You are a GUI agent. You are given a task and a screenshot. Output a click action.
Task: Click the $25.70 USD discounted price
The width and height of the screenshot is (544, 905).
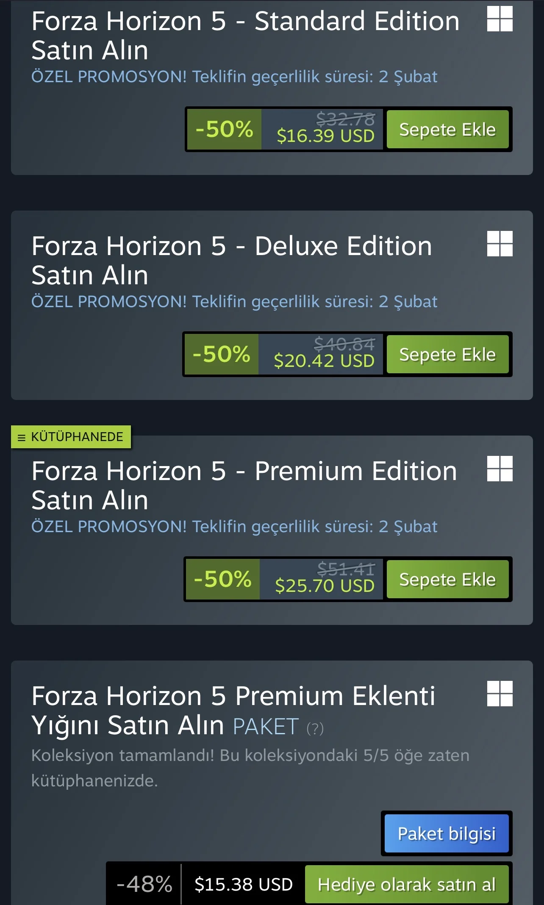click(325, 586)
